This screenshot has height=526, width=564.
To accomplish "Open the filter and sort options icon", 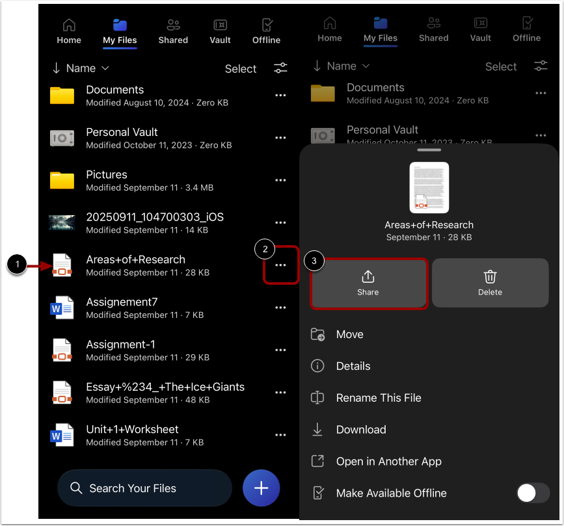I will point(280,68).
